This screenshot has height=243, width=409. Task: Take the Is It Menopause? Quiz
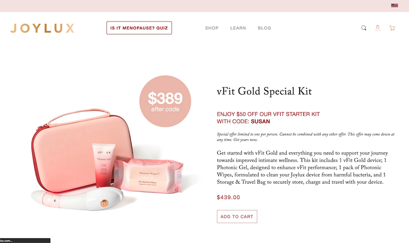point(139,28)
